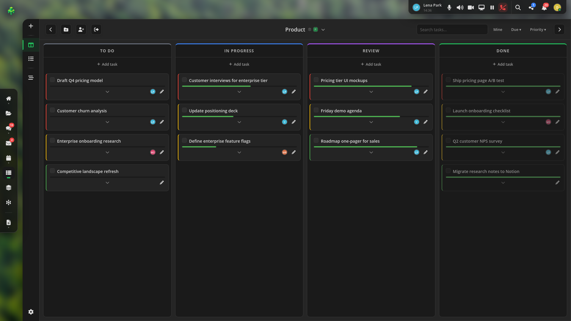
Task: Share screen with the monitor icon
Action: 481,7
